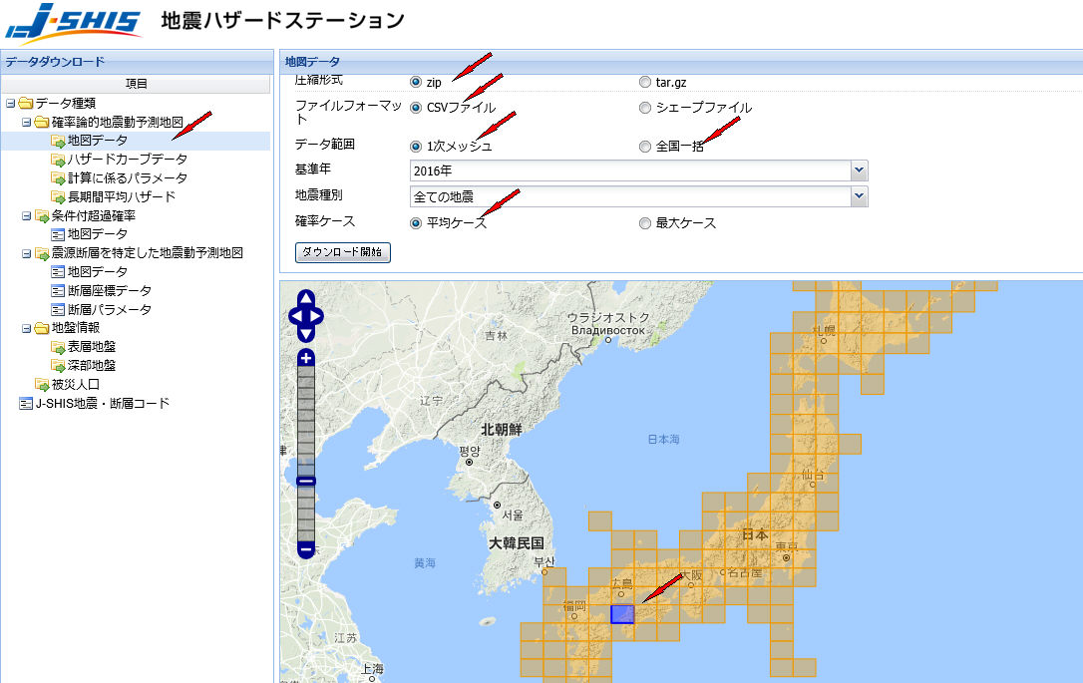Open the 地震種別 dropdown list
Screen dimensions: 1083x683
[859, 196]
